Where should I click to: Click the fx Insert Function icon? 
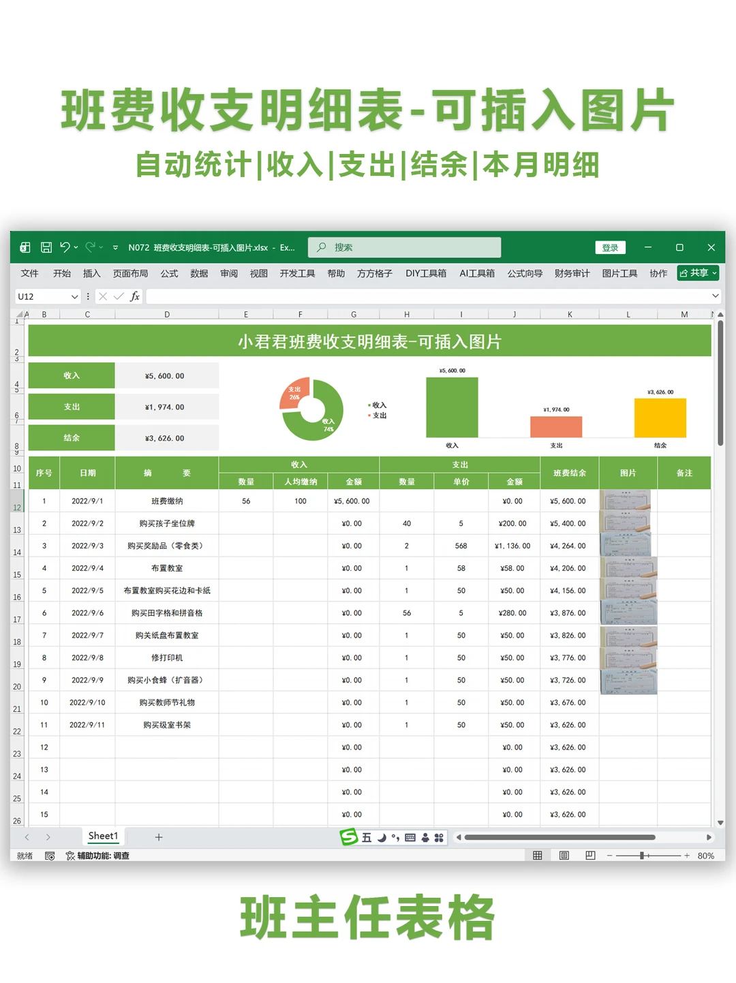(x=135, y=296)
